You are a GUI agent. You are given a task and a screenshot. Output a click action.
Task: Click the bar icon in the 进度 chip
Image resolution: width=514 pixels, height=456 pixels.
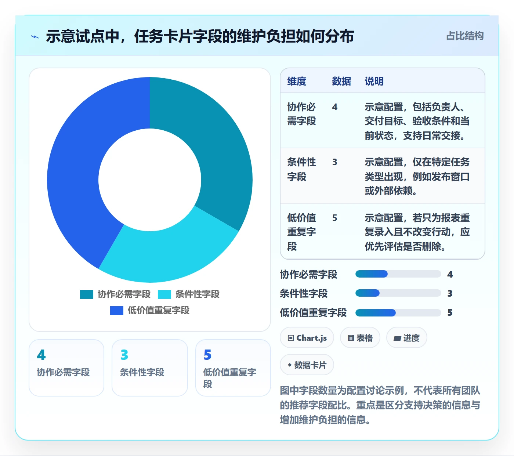coord(397,338)
